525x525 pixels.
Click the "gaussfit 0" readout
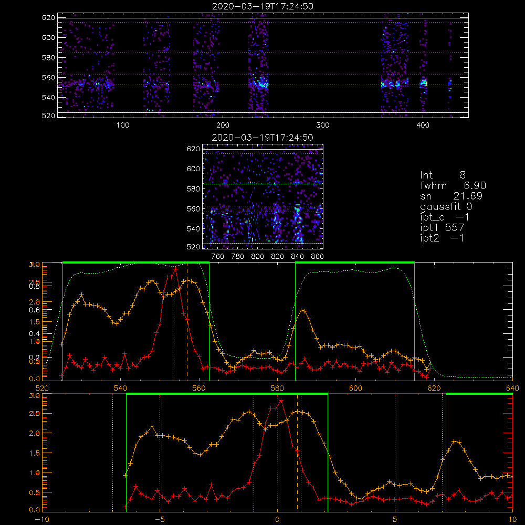[446, 206]
